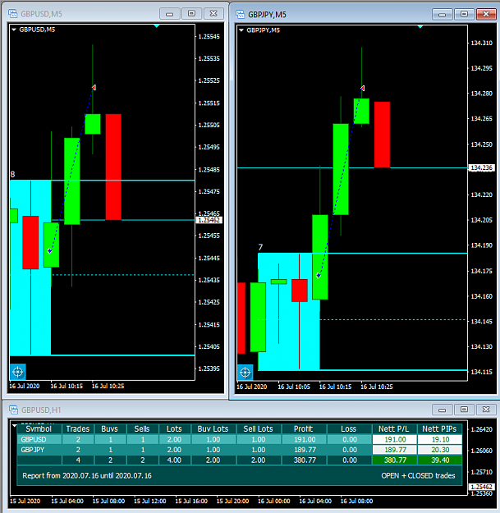The width and height of the screenshot is (500, 513).
Task: Open the GBPJPY,M5 chart label dropdown arrow
Action: [241, 30]
